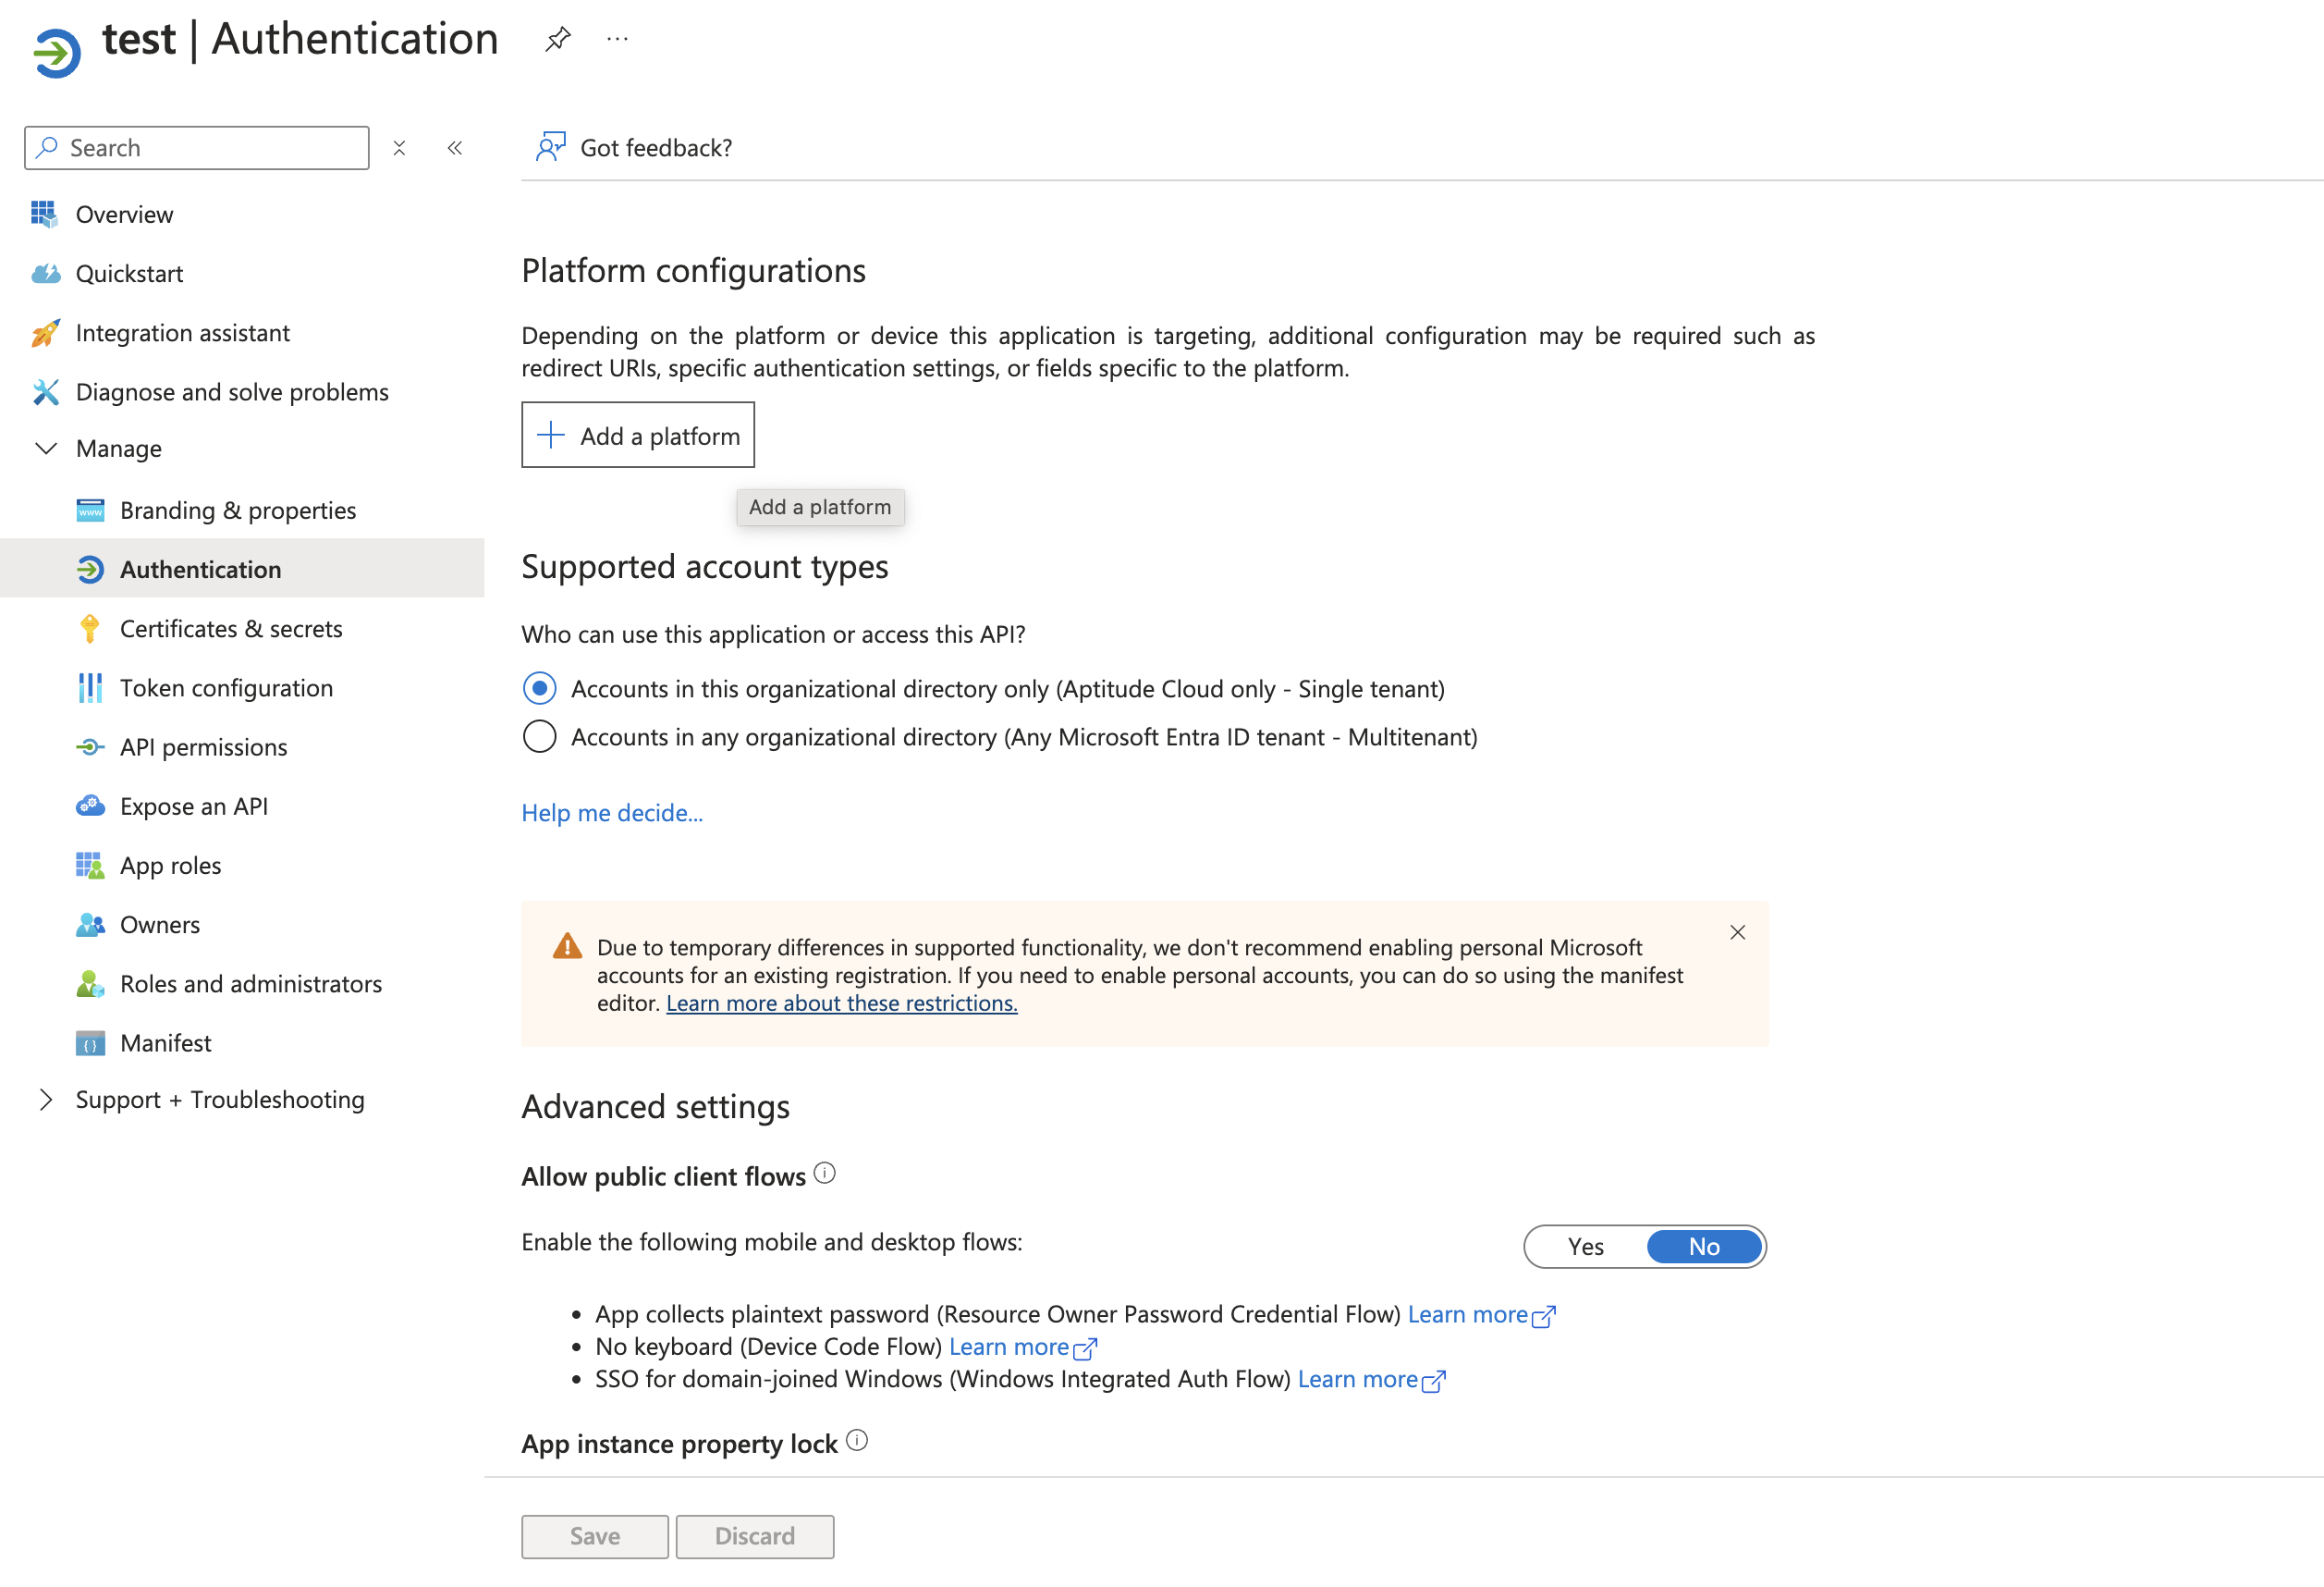The image size is (2324, 1587).
Task: Collapse the sidebar using double-chevron icon
Action: (455, 148)
